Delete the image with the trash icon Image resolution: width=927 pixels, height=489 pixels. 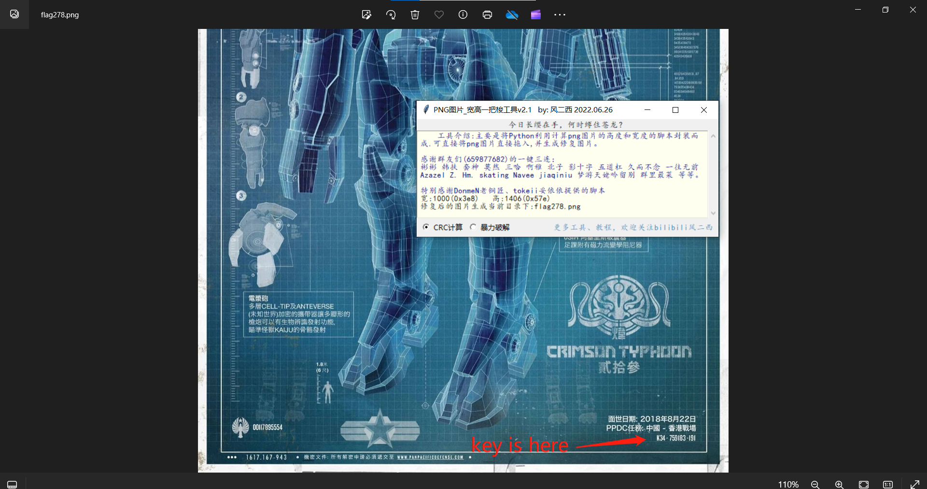point(415,15)
